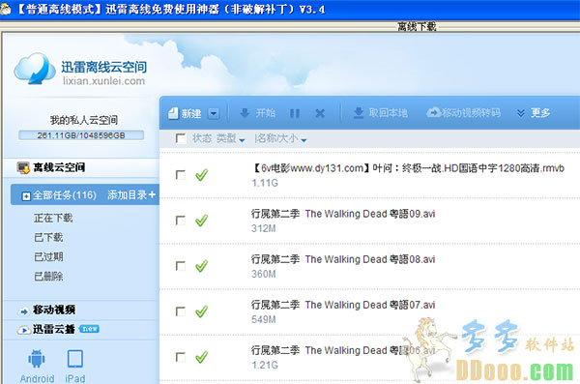Click green checkmark status of 叶问 rmvb file

(x=202, y=175)
